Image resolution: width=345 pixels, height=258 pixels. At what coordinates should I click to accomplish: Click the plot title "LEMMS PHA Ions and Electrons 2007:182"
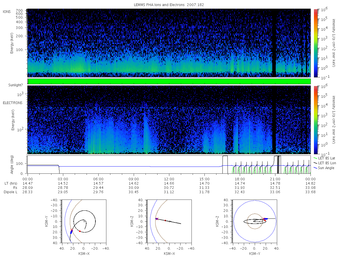(169, 5)
